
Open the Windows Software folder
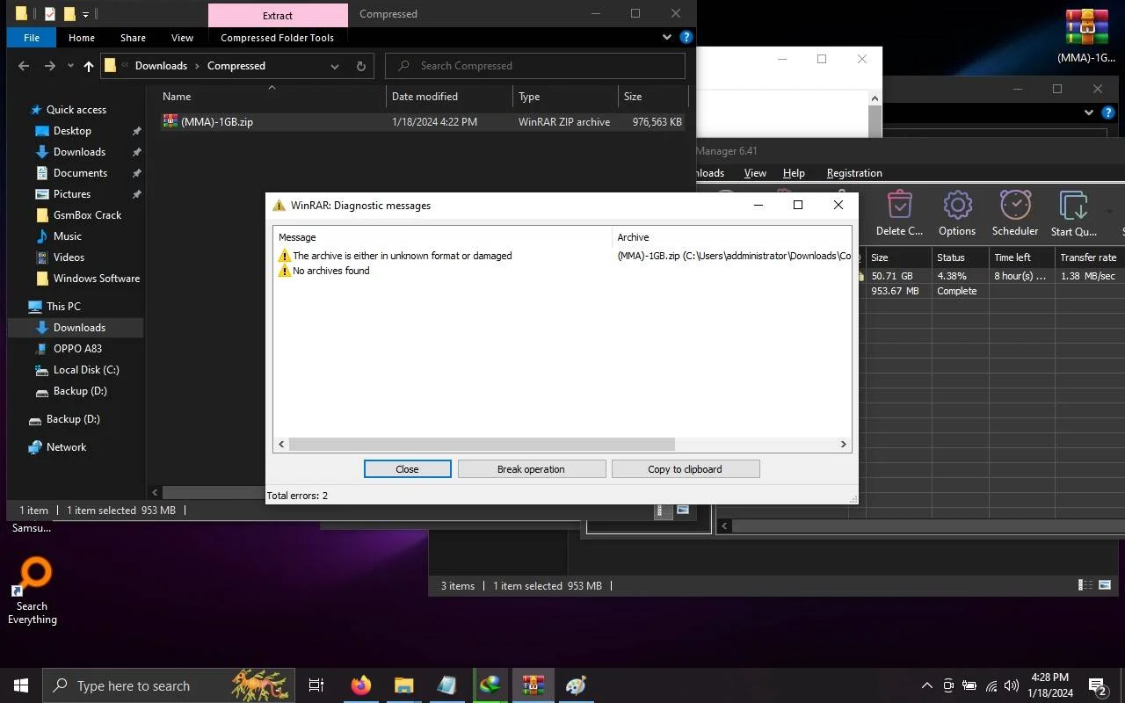pyautogui.click(x=97, y=279)
